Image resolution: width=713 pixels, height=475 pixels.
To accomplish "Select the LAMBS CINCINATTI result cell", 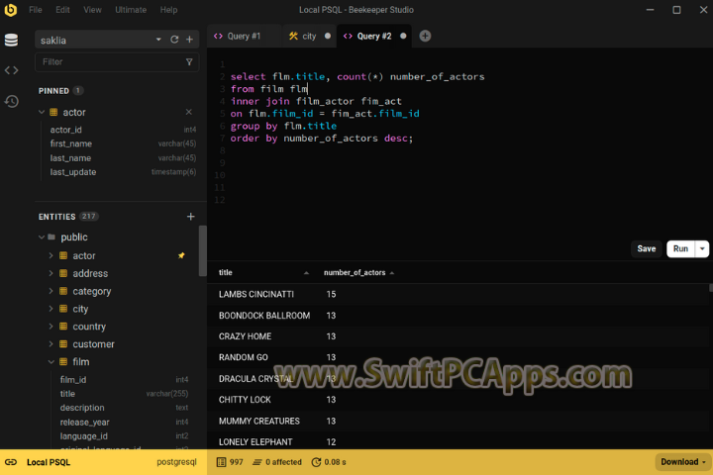I will (256, 294).
